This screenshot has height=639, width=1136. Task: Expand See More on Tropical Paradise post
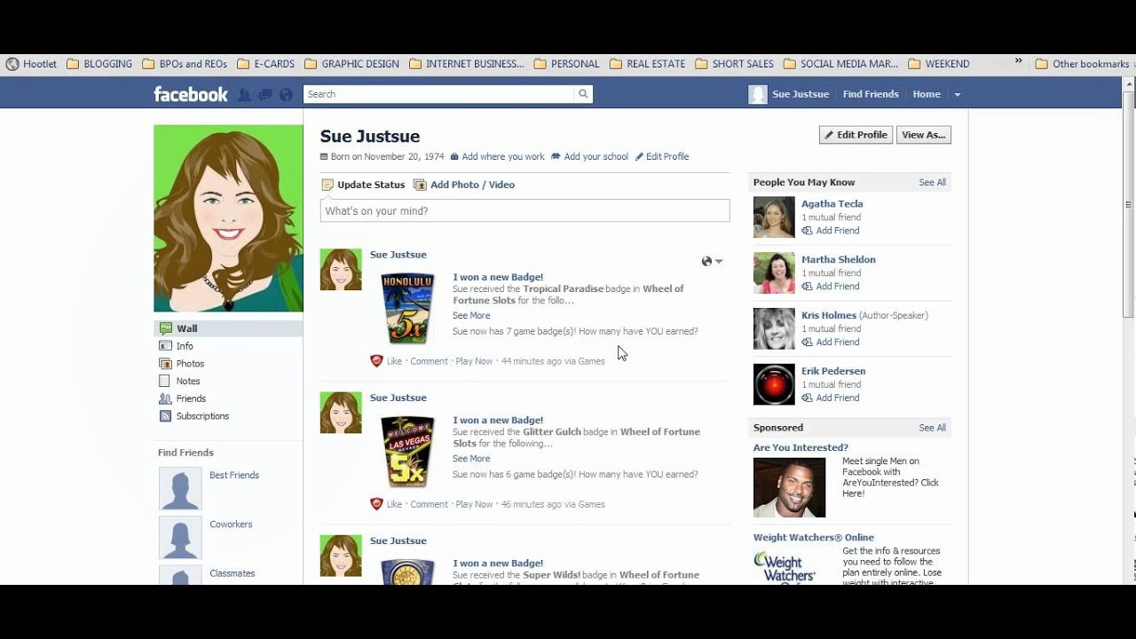[471, 315]
